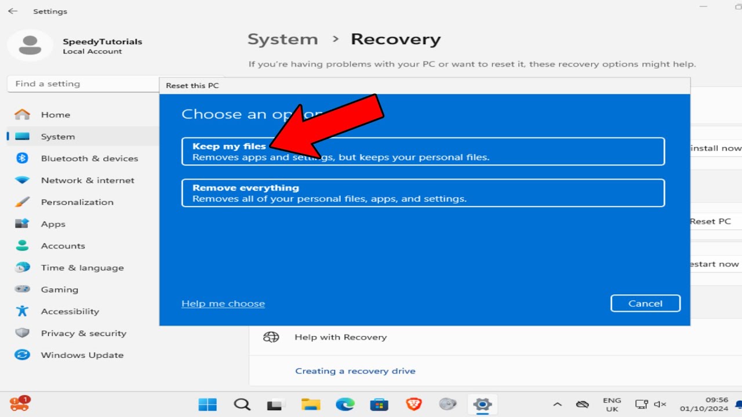Click the Accounts person icon

[22, 246]
